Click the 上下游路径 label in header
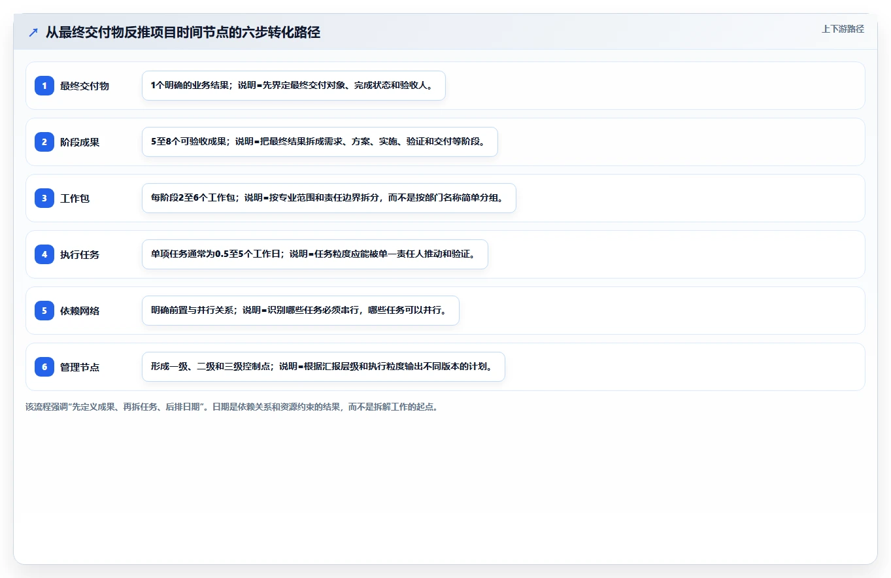 (843, 29)
